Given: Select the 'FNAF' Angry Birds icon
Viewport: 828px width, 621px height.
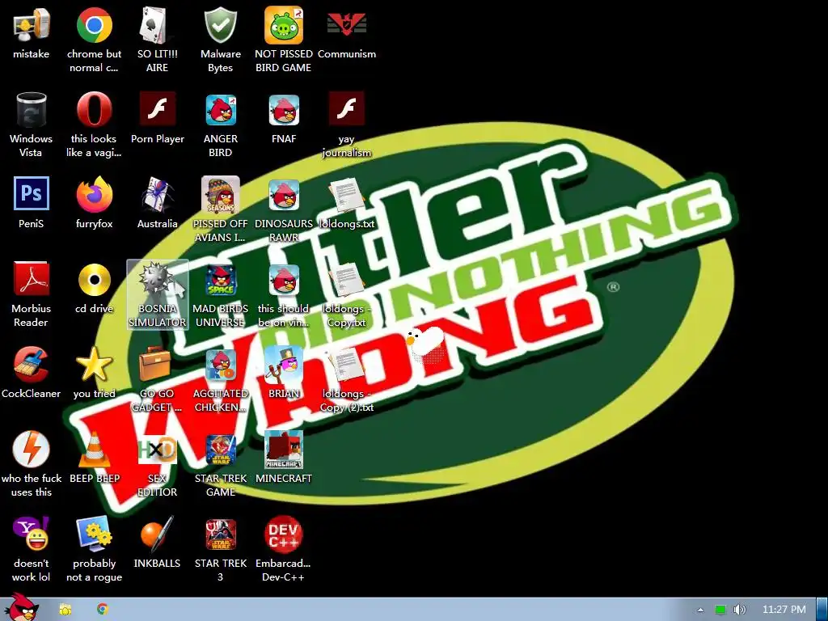Looking at the screenshot, I should [x=284, y=110].
